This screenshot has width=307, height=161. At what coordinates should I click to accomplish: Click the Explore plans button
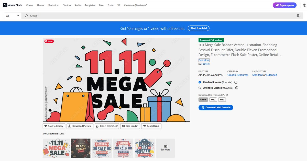(x=284, y=5)
